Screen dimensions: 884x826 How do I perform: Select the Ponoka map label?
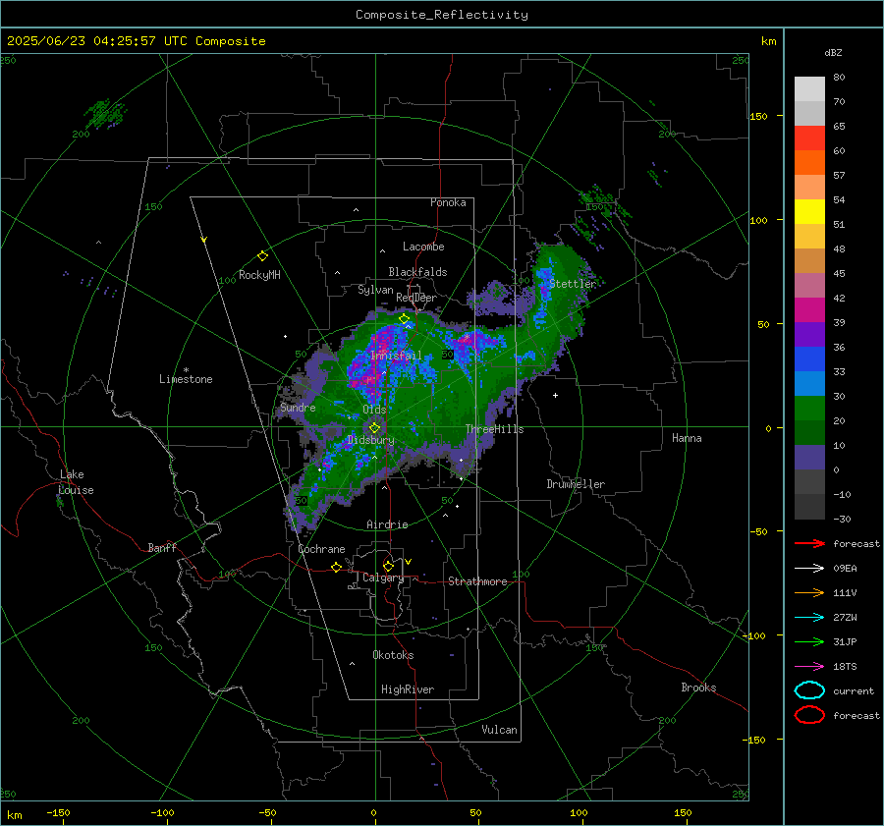pos(448,202)
